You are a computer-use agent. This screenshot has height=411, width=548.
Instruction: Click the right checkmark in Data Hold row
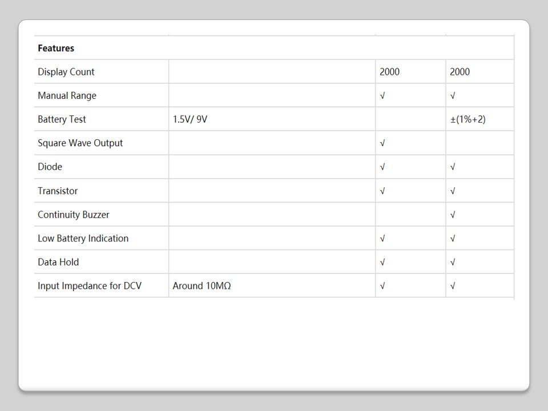coord(453,263)
